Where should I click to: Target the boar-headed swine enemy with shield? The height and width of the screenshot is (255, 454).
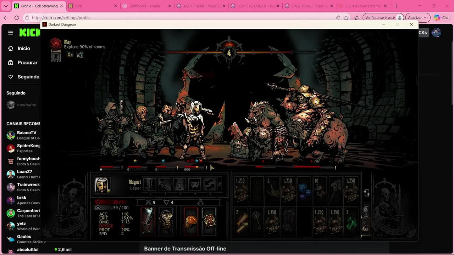[262, 131]
